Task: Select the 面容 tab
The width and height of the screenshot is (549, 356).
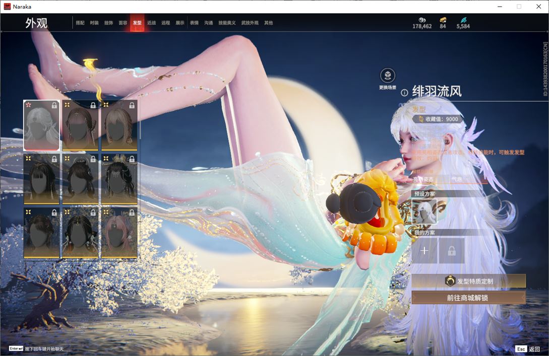Action: click(x=123, y=23)
